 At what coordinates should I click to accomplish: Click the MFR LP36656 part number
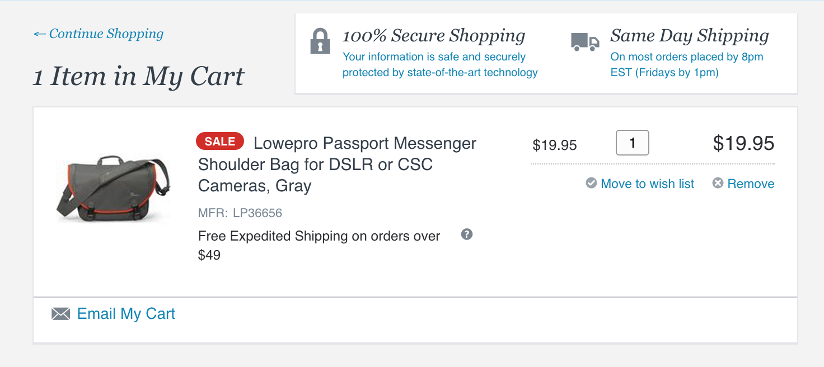240,213
